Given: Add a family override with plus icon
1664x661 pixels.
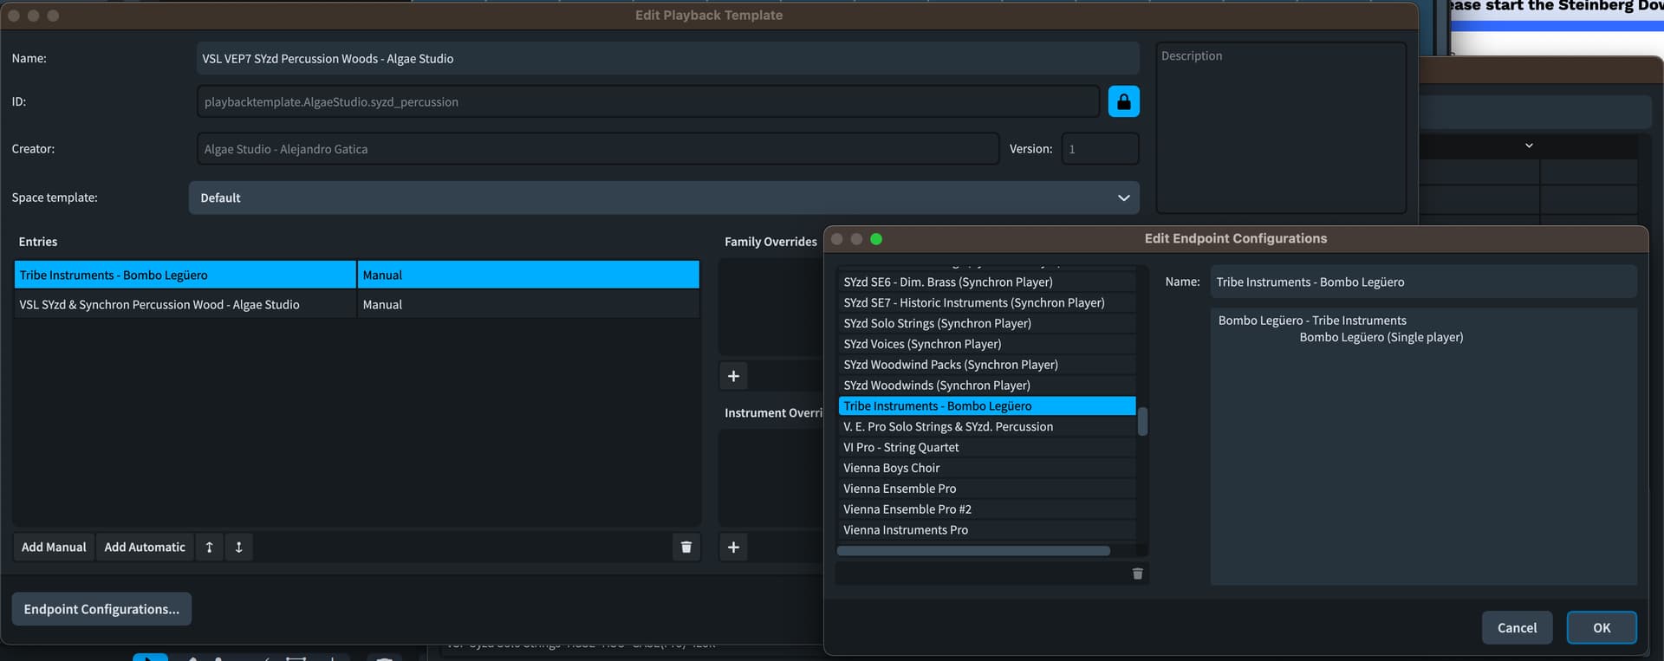Looking at the screenshot, I should [x=733, y=376].
